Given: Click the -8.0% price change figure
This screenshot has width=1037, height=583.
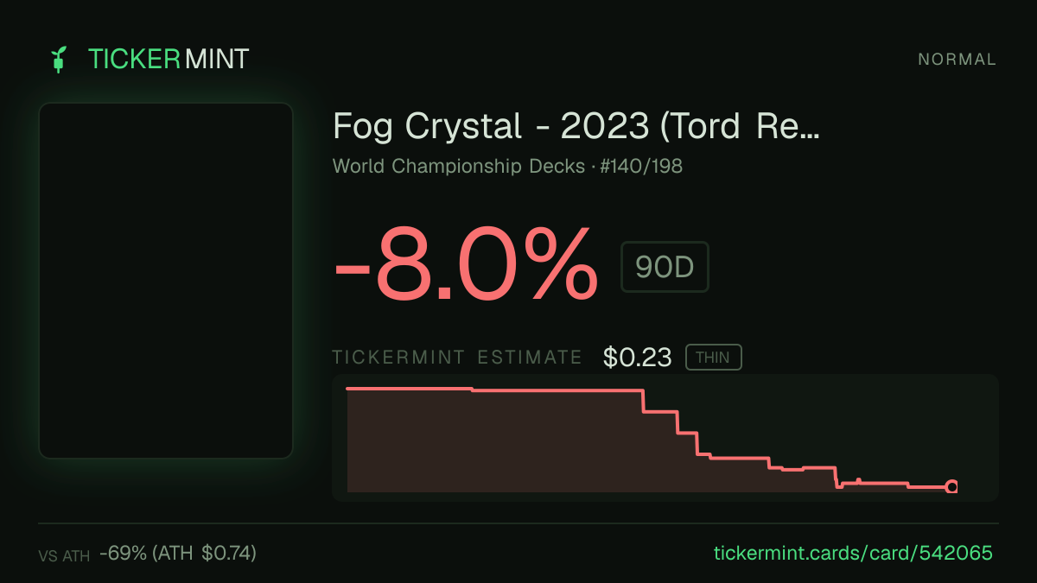Looking at the screenshot, I should 466,264.
